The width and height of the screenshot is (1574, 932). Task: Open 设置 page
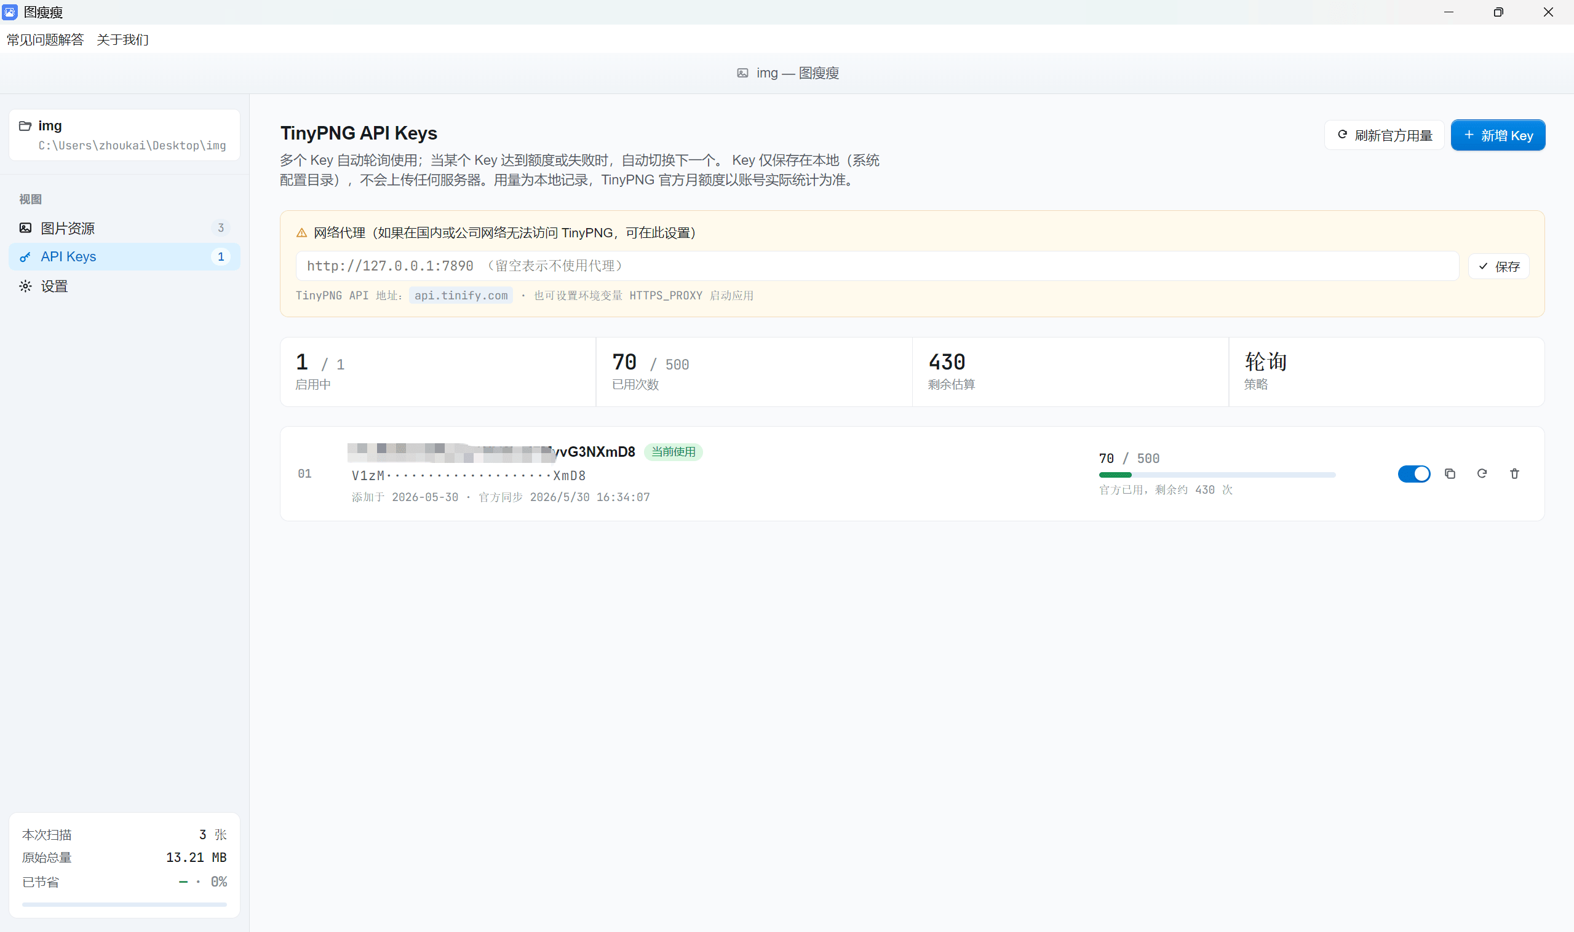tap(124, 286)
